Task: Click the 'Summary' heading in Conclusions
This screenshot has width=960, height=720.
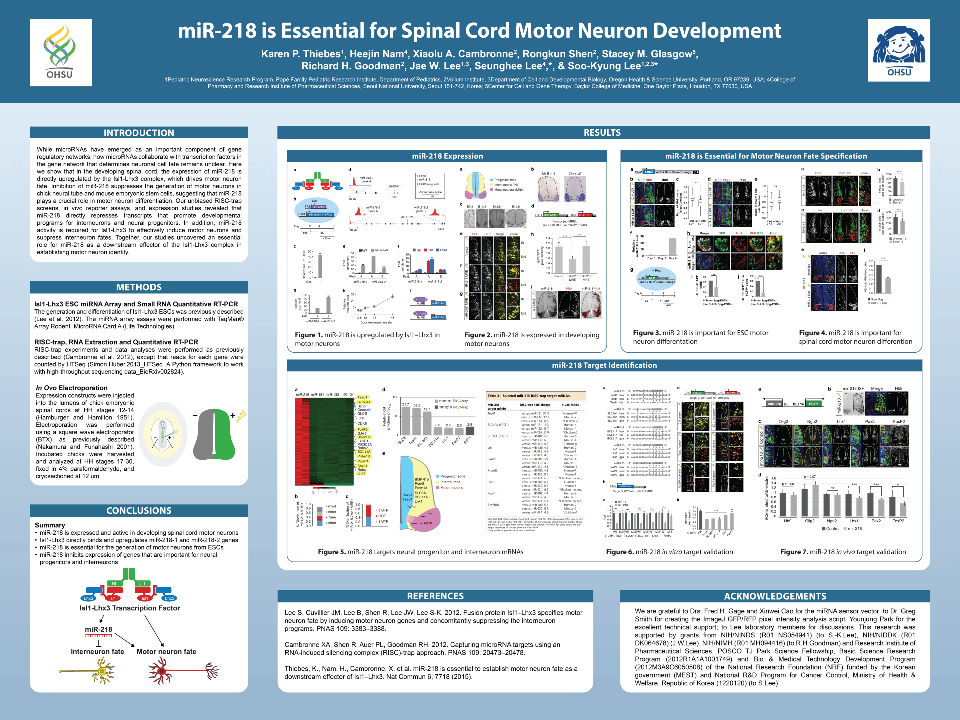Action: 50,525
